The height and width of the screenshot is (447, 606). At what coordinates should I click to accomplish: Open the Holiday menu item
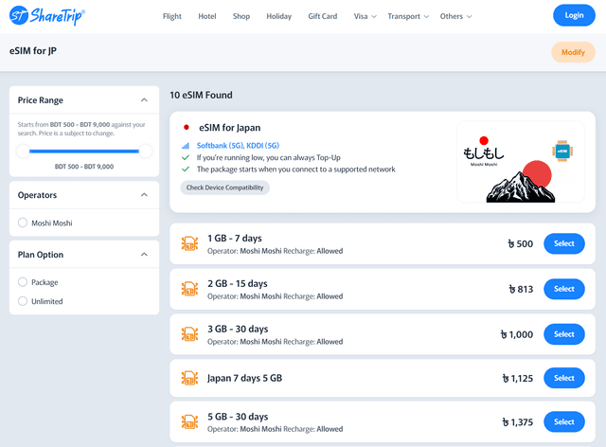(x=278, y=16)
